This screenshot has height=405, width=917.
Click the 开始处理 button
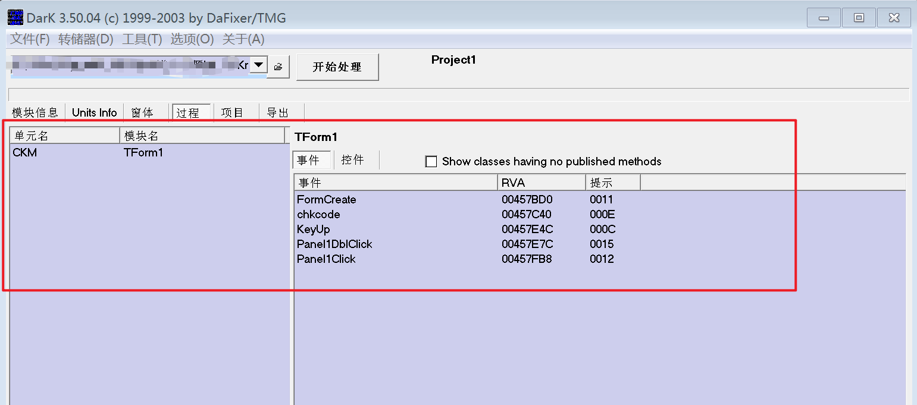[337, 67]
